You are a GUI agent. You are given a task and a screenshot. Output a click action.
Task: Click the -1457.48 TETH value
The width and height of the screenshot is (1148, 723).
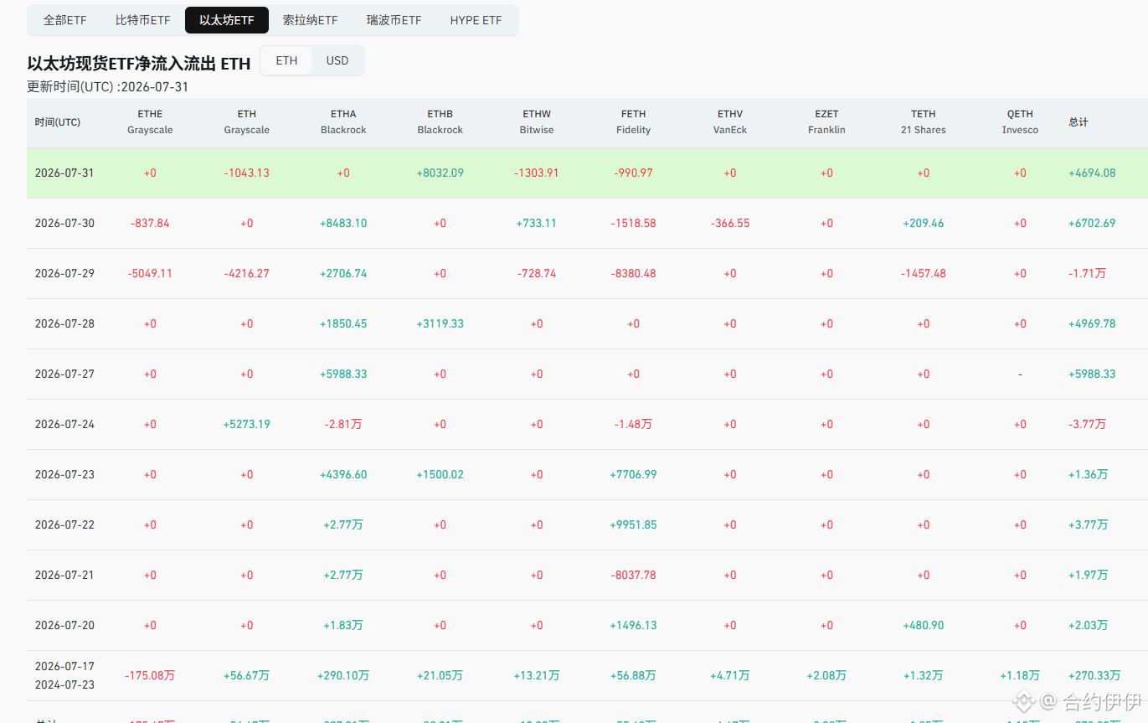(x=924, y=274)
